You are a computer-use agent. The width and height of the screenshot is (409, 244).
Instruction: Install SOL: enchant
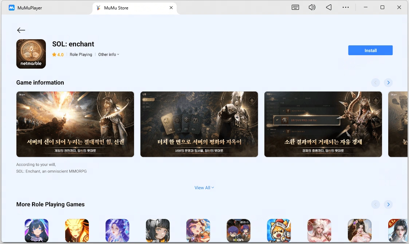pos(370,50)
